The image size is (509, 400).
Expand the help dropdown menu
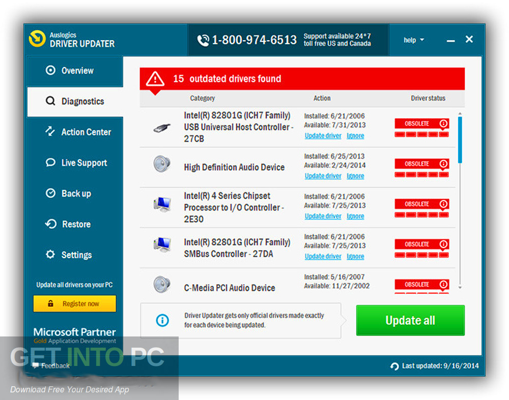point(414,40)
